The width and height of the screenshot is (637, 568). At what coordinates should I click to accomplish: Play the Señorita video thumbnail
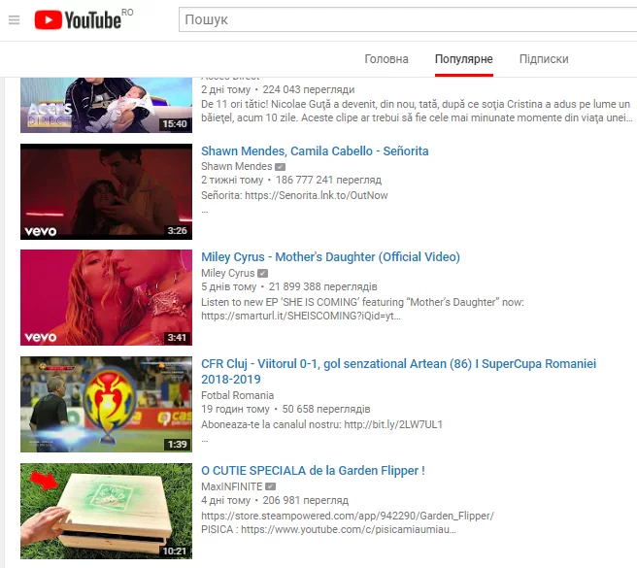(106, 191)
